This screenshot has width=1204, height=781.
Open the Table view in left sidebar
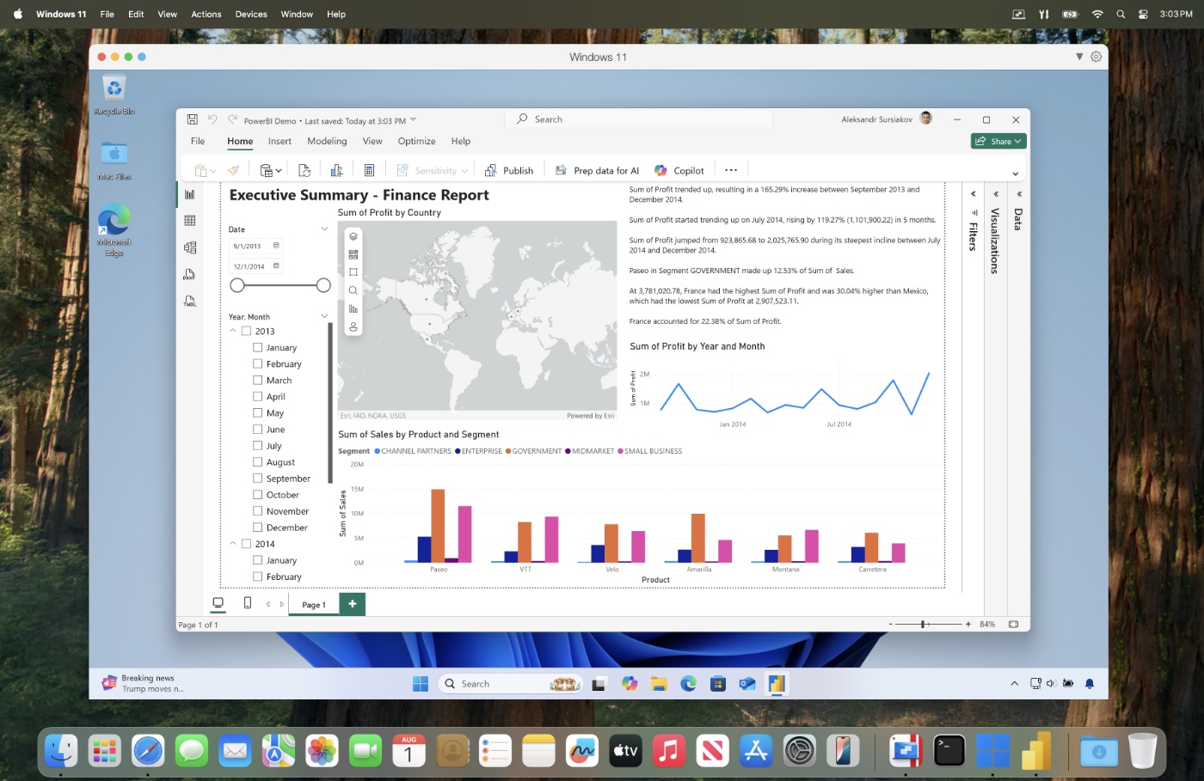pyautogui.click(x=190, y=221)
